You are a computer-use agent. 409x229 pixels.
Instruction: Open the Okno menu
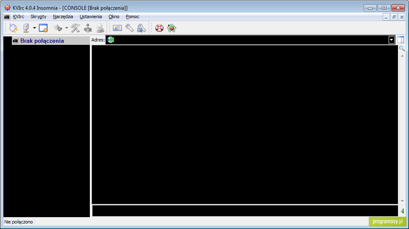tap(114, 17)
